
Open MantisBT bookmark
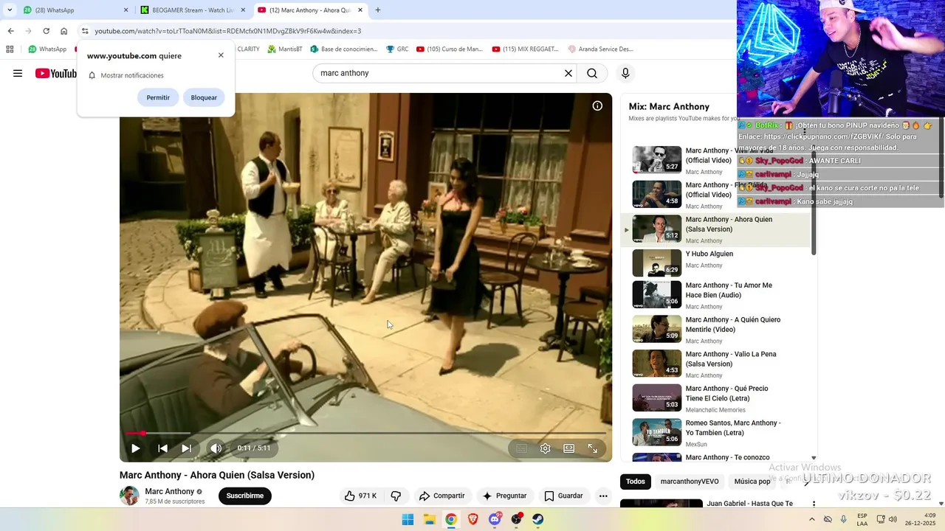(x=285, y=49)
